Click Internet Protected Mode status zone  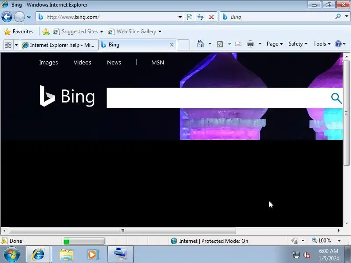[x=210, y=241]
